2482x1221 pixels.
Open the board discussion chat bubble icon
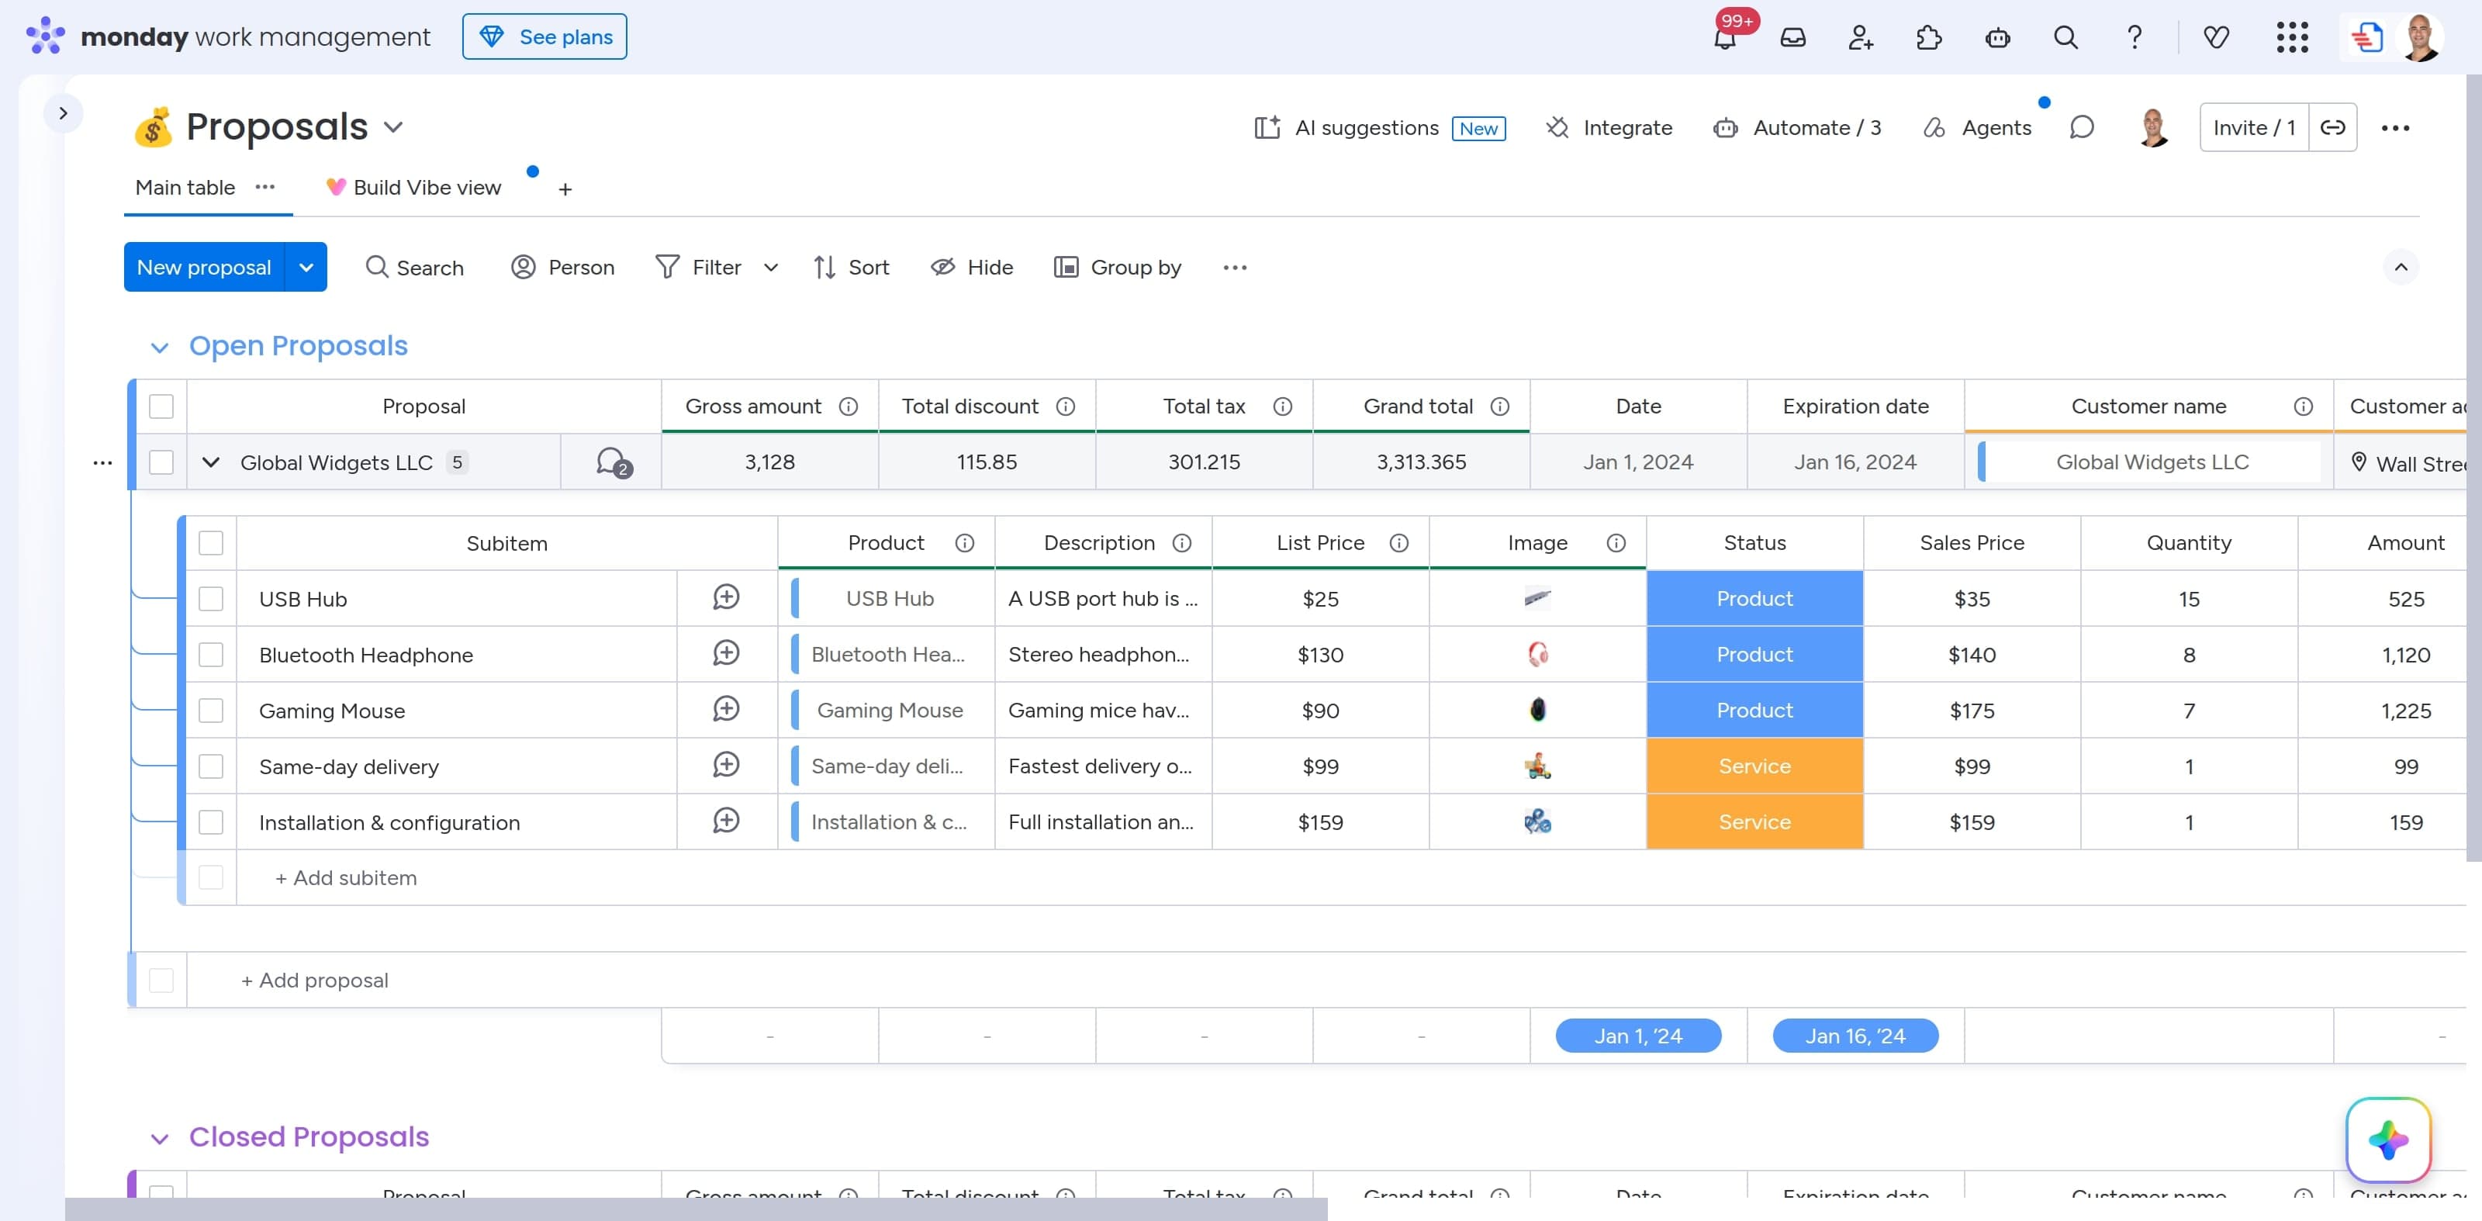coord(2081,127)
